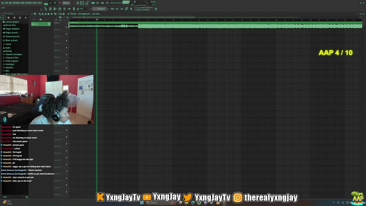The height and width of the screenshot is (206, 366).
Task: Toggle the Browser view icon in the toolbar
Action: [x=45, y=9]
